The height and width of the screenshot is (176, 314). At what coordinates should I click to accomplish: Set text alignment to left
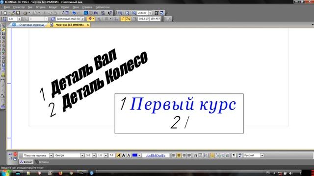click(174, 155)
